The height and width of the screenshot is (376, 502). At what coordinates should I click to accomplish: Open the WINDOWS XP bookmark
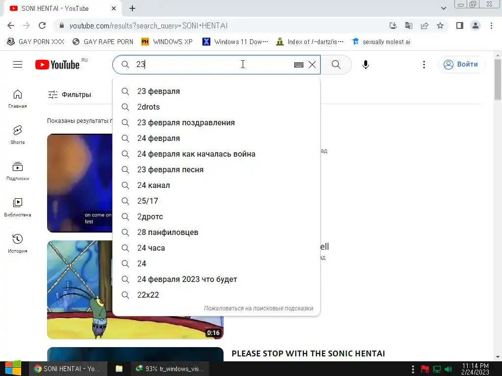167,42
